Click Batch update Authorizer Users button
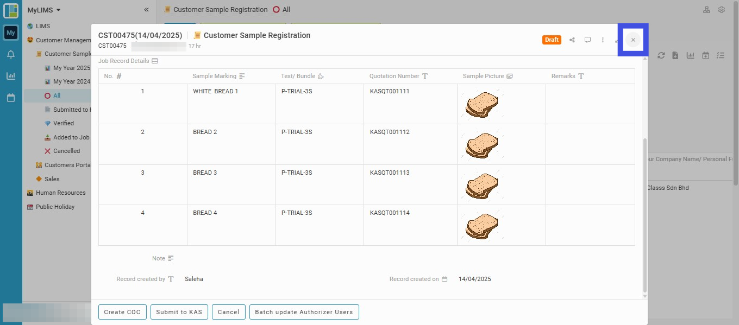 [x=304, y=312]
